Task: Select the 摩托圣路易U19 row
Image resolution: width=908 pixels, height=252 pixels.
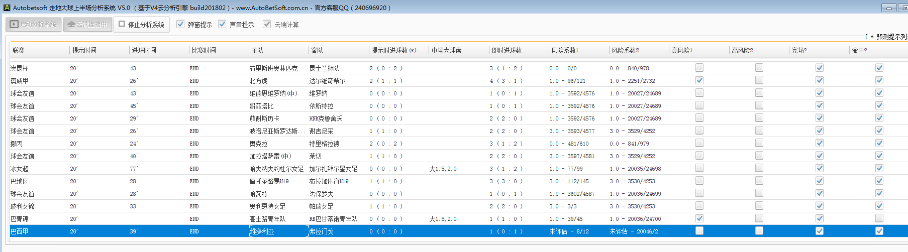Action: pyautogui.click(x=269, y=181)
